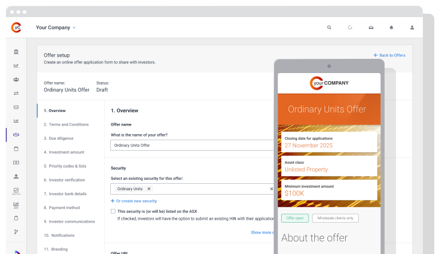The image size is (440, 254).
Task: Select the 1. Overview step
Action: pyautogui.click(x=54, y=111)
